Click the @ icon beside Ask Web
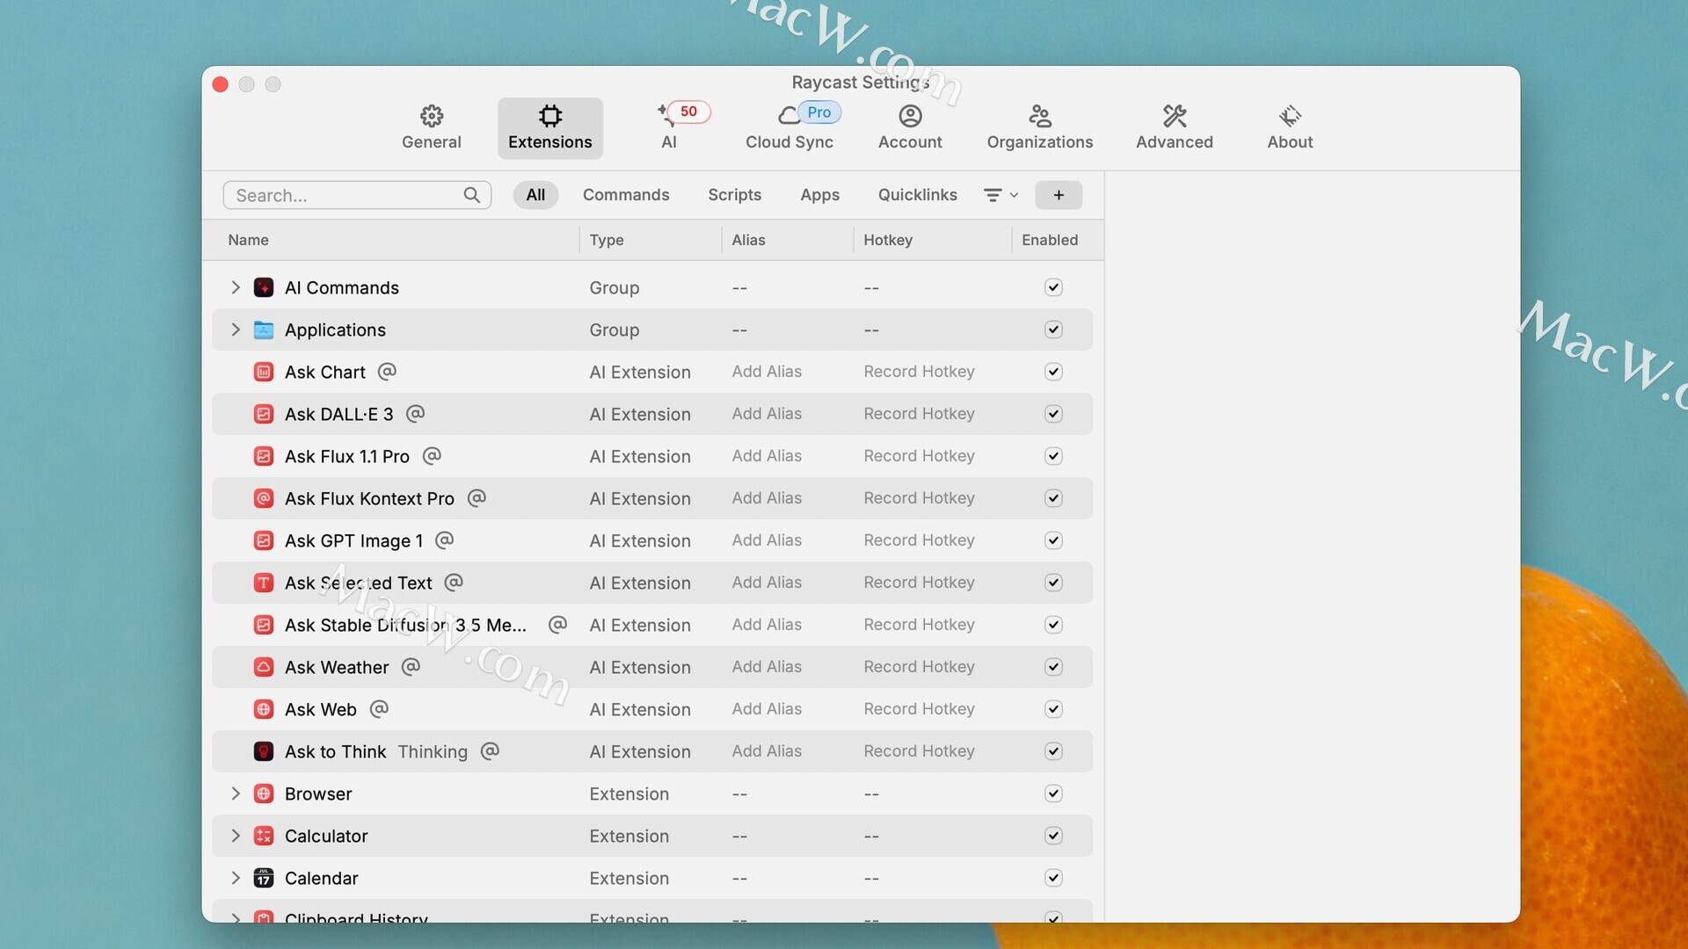Screen dimensions: 1688x949 pyautogui.click(x=379, y=709)
